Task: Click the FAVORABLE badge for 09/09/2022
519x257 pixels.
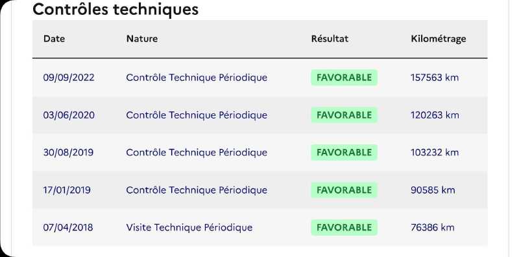Action: (344, 78)
